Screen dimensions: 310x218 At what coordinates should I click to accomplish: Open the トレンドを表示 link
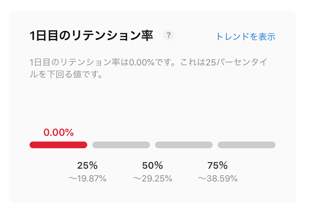point(246,37)
